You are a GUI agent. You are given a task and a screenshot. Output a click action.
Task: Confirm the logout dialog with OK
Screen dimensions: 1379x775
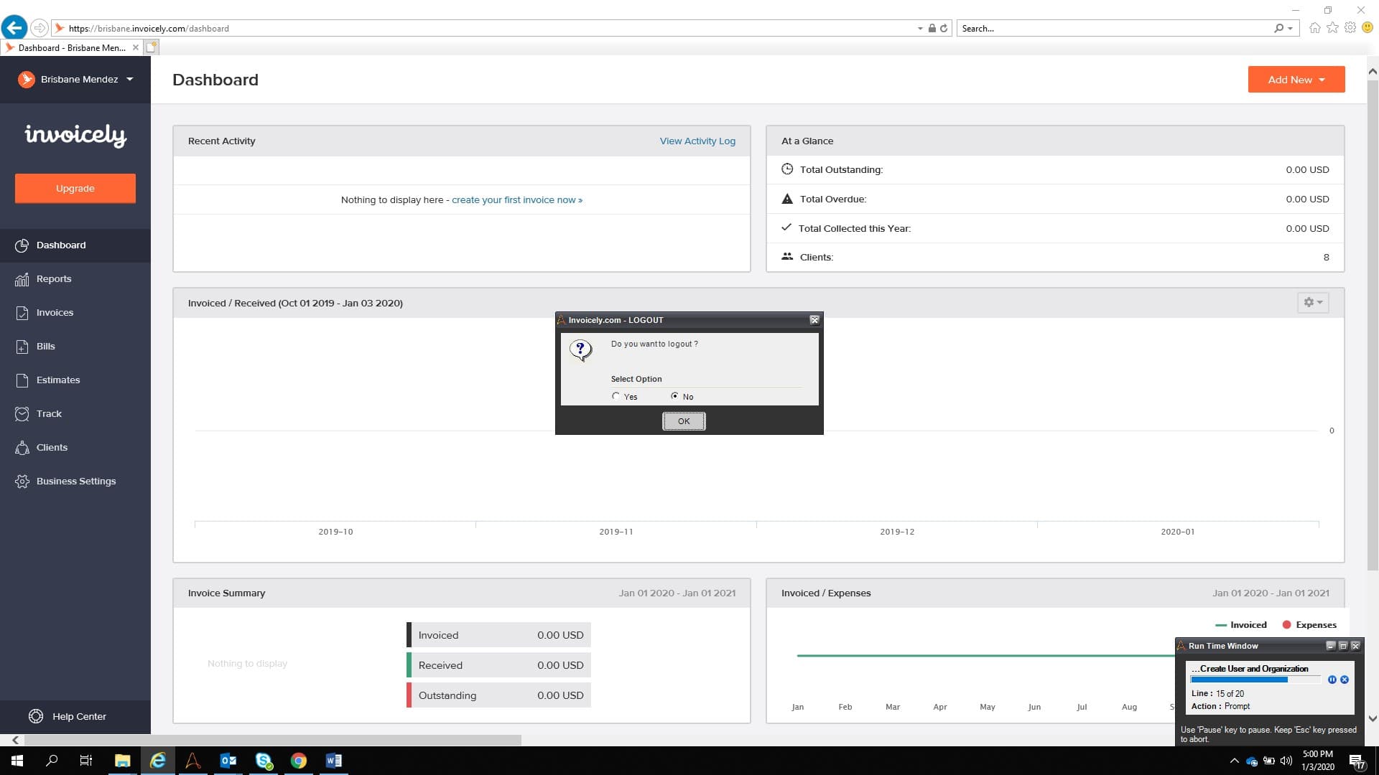point(684,421)
